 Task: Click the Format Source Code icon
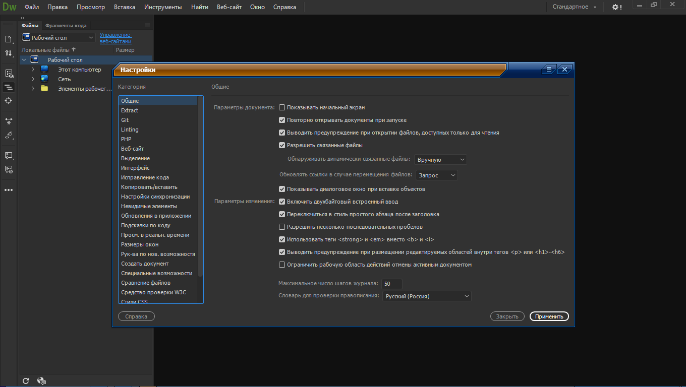(9, 135)
